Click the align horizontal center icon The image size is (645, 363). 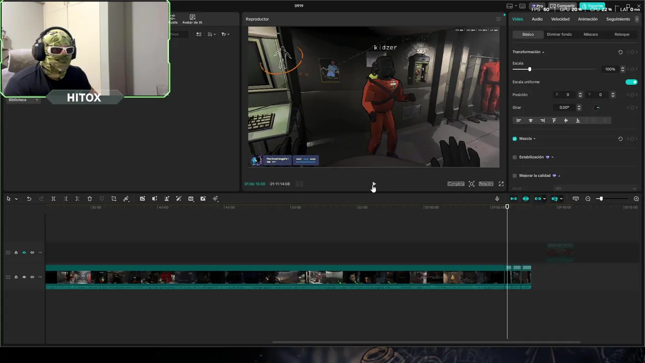(531, 120)
